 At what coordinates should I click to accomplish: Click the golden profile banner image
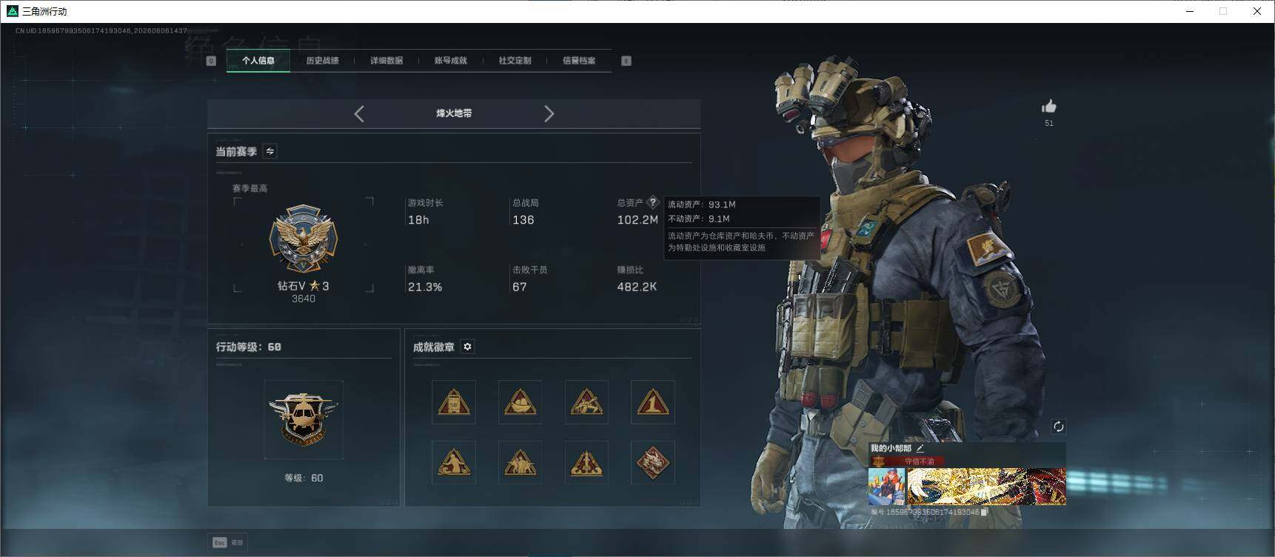(x=986, y=487)
